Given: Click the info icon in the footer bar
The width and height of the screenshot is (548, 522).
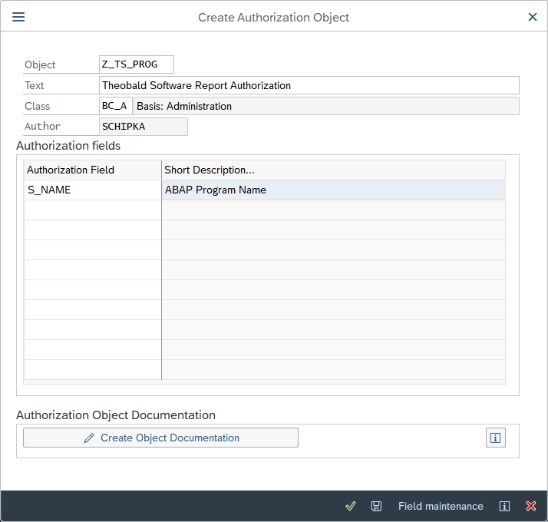Looking at the screenshot, I should (504, 506).
